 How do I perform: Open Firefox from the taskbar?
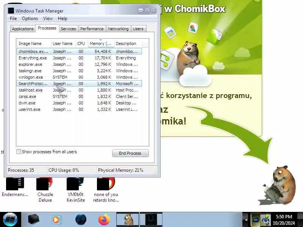pos(104,219)
